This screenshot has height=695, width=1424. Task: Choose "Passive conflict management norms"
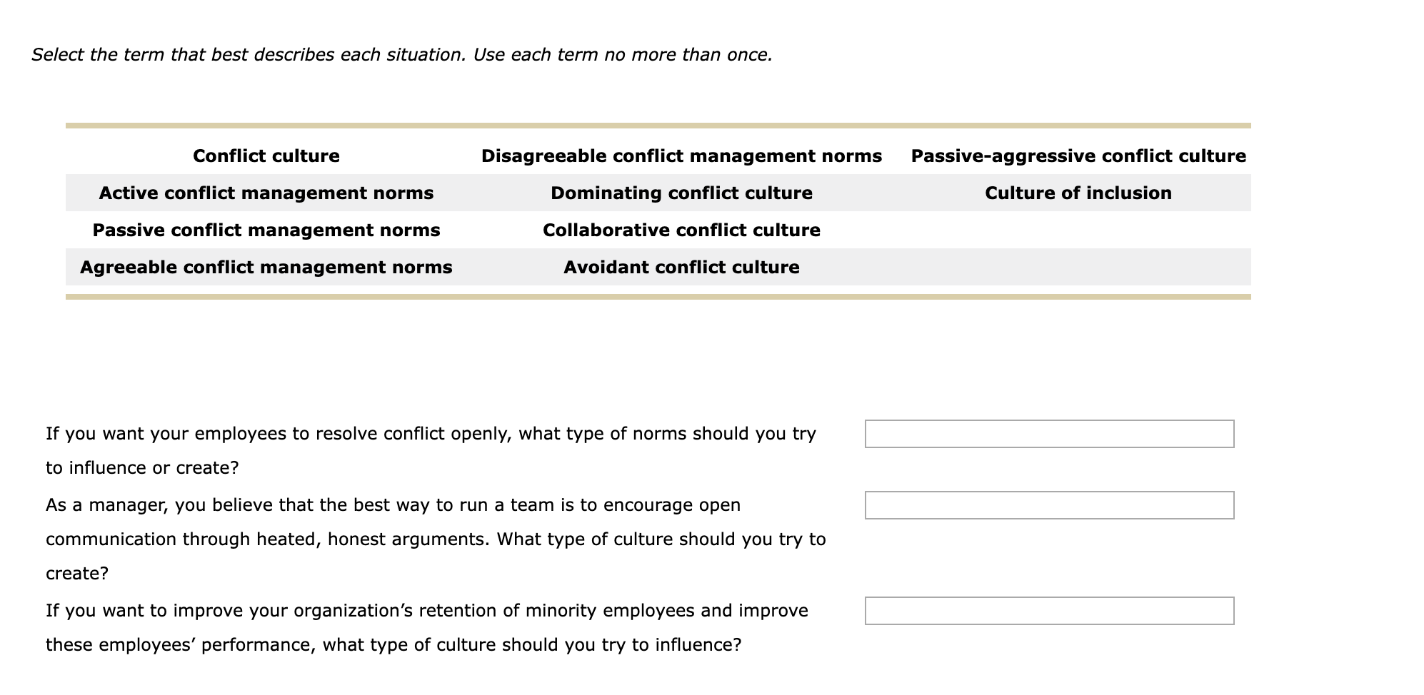265,230
